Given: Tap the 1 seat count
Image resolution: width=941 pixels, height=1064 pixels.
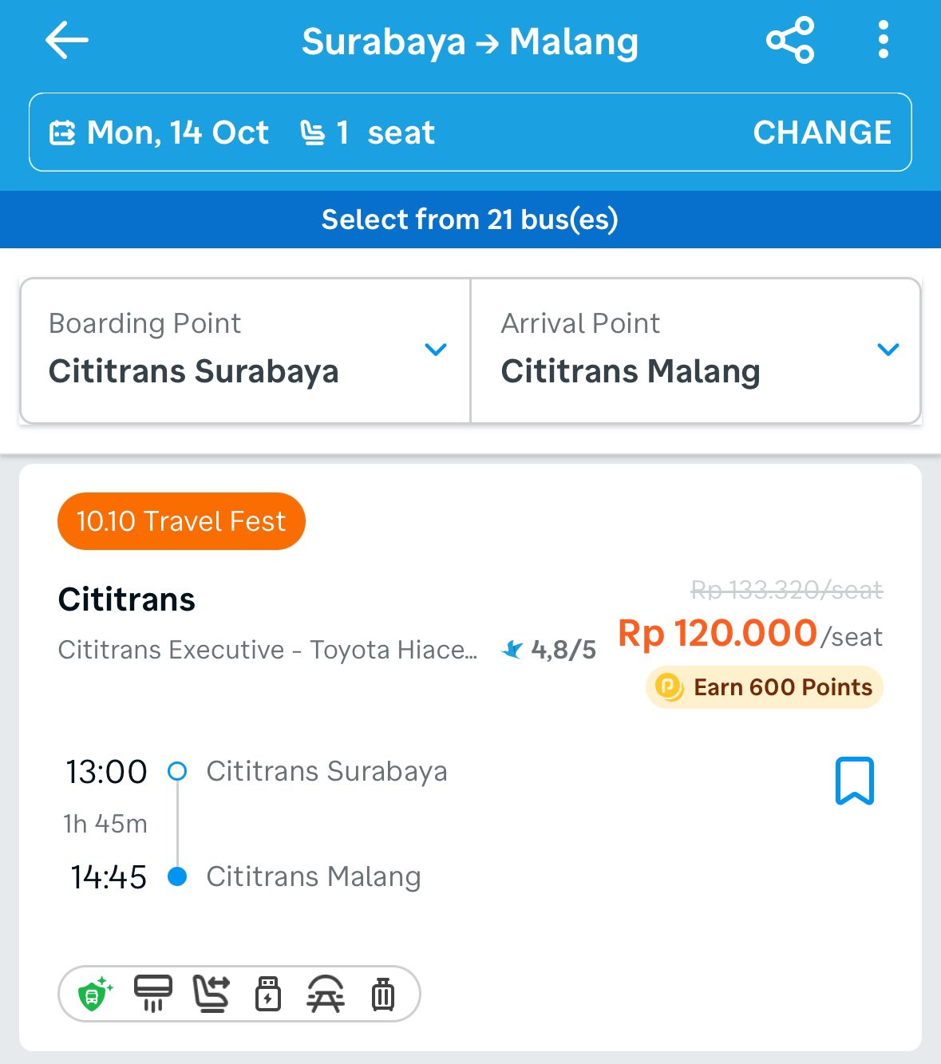Looking at the screenshot, I should tap(368, 133).
